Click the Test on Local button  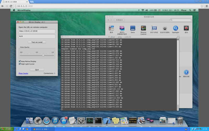[x=37, y=42]
